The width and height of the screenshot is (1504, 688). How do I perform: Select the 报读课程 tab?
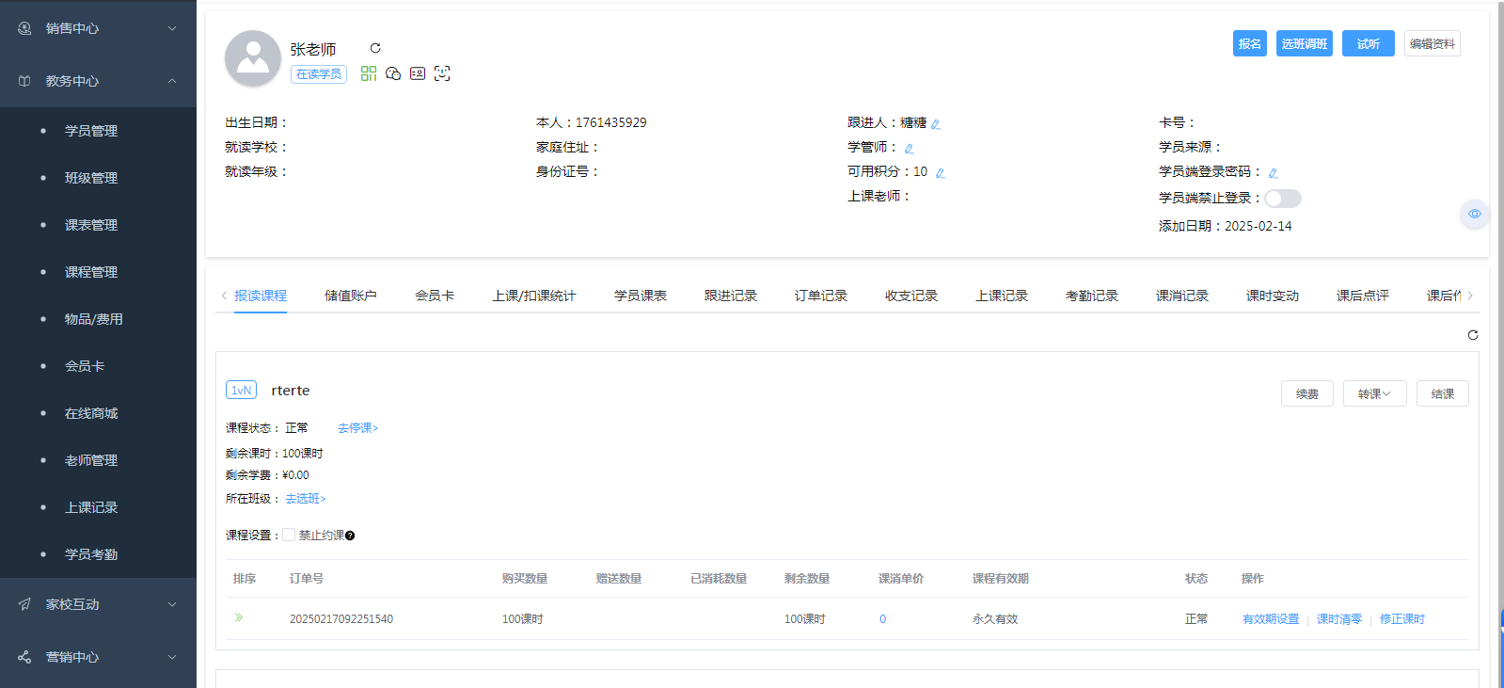coord(261,296)
